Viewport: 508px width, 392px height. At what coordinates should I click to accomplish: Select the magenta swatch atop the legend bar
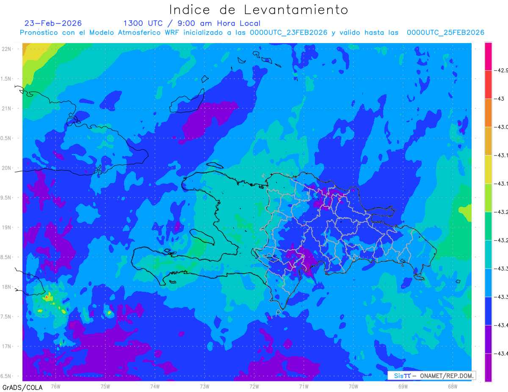pos(488,56)
